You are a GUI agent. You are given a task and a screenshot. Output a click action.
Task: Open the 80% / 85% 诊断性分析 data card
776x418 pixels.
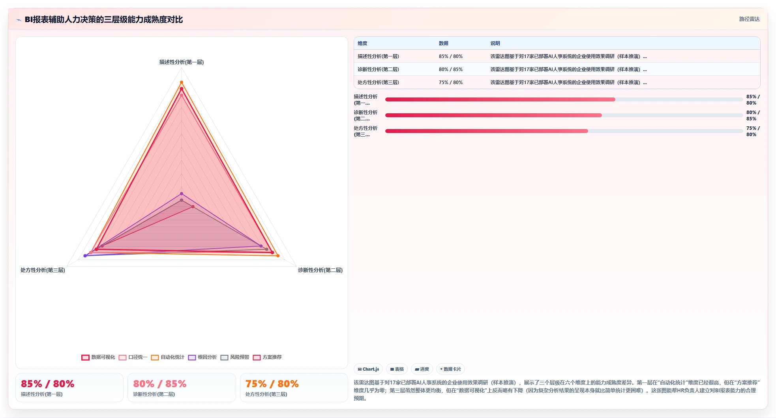point(182,388)
